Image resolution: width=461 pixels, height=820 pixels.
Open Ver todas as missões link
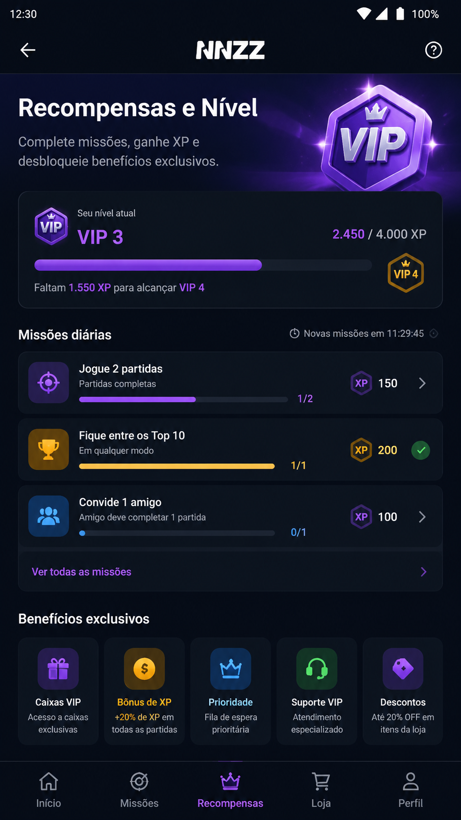pos(82,572)
